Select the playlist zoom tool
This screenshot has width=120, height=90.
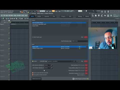[20, 18]
